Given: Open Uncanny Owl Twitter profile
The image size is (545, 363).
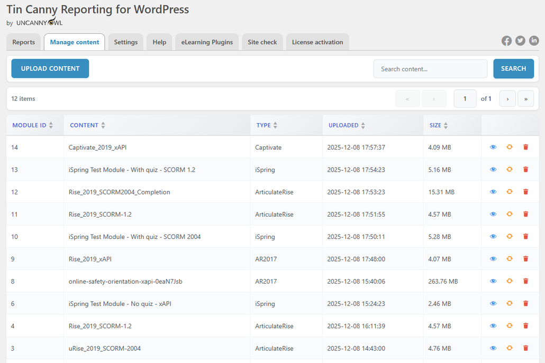Looking at the screenshot, I should (520, 41).
